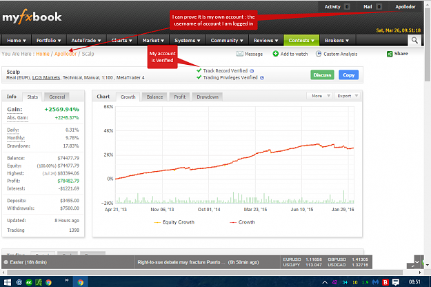Click the Monthly label
The image size is (431, 287).
(x=16, y=138)
